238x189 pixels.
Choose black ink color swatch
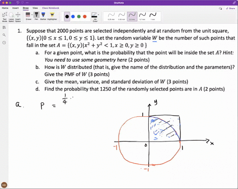pyautogui.click(x=67, y=16)
